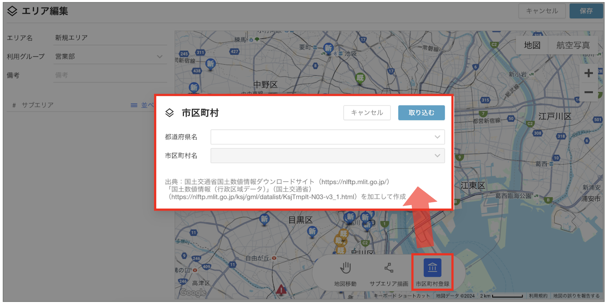606x304 pixels.
Task: Select the 市区町村登録 building icon
Action: [x=432, y=268]
